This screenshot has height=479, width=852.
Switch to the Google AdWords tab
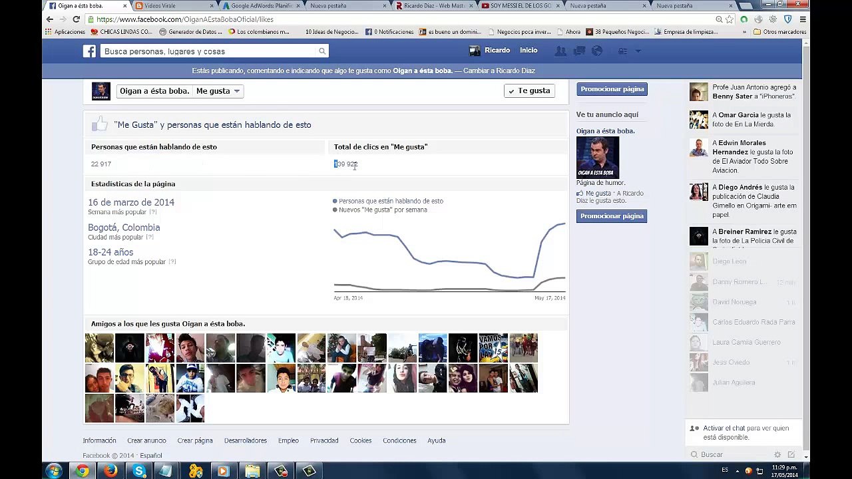(261, 5)
